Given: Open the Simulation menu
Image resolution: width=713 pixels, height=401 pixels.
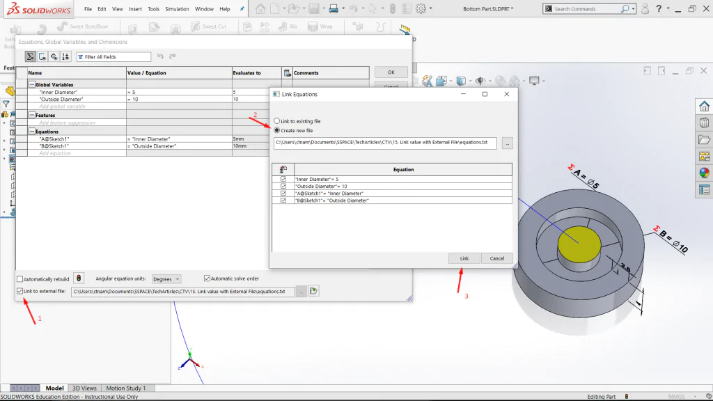Looking at the screenshot, I should (177, 8).
